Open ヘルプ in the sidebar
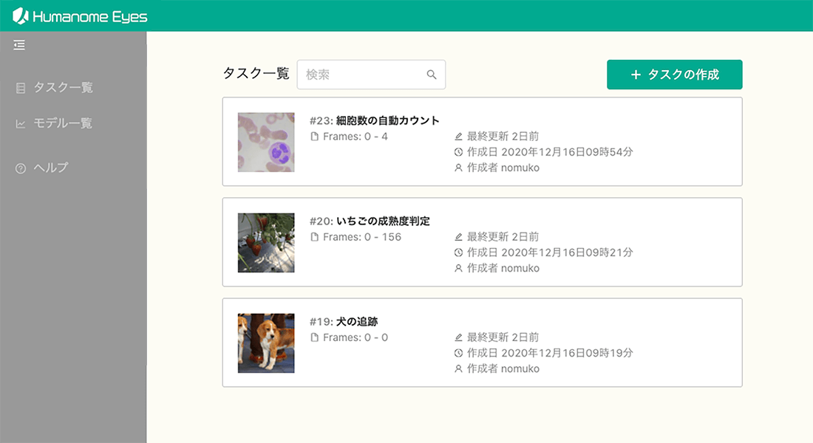 tap(51, 168)
